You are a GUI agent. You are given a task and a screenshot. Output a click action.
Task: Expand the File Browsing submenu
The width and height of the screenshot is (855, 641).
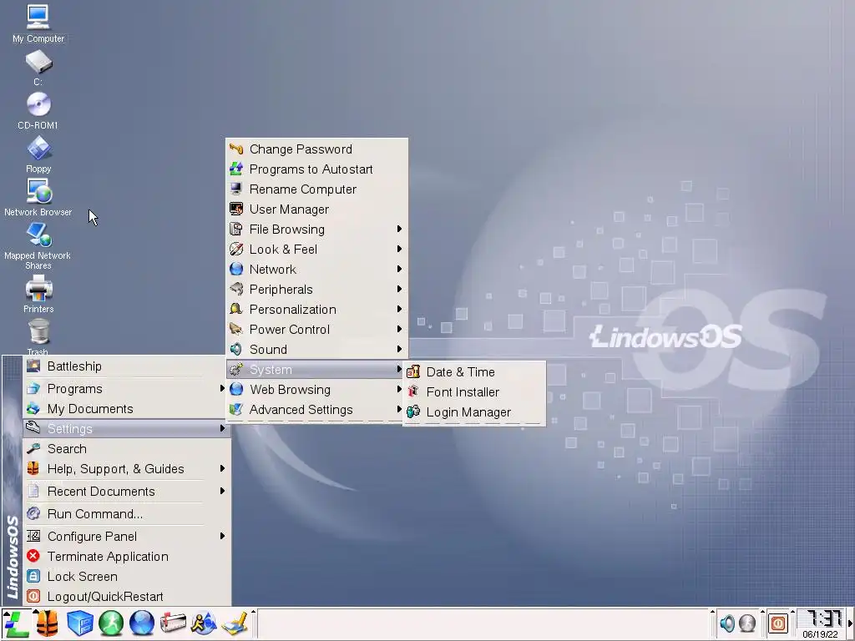pos(316,230)
